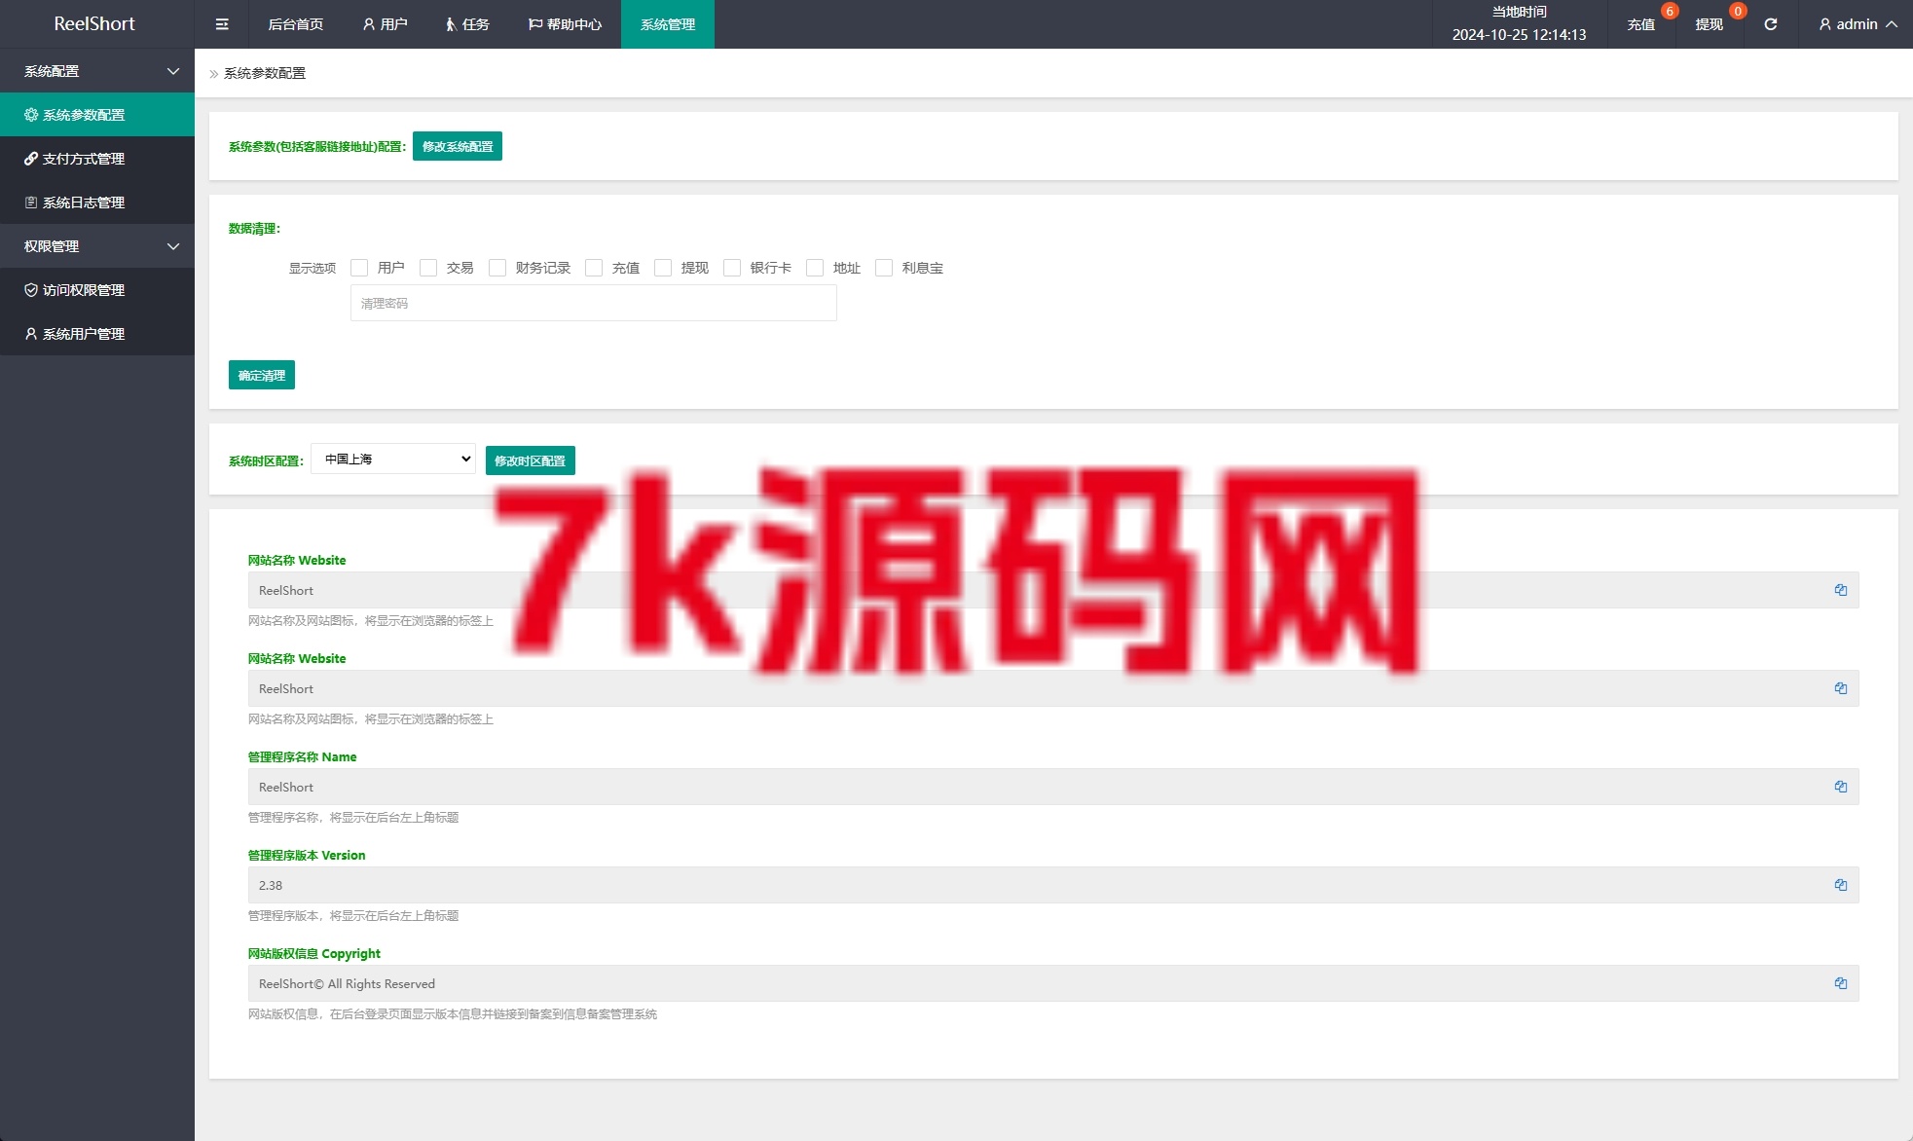Click the second 网站名称 Website field

pyautogui.click(x=1053, y=688)
